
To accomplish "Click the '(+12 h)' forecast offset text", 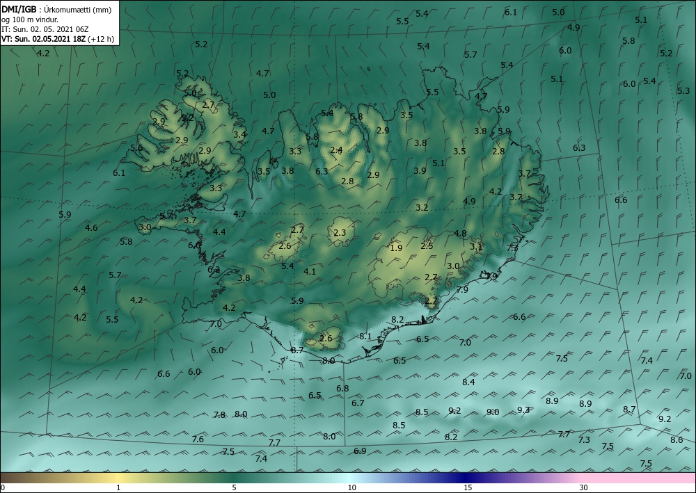I will 101,39.
